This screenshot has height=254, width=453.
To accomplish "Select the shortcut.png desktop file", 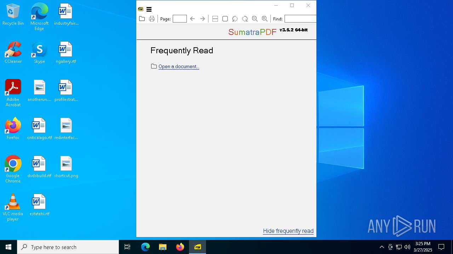I will [x=66, y=167].
